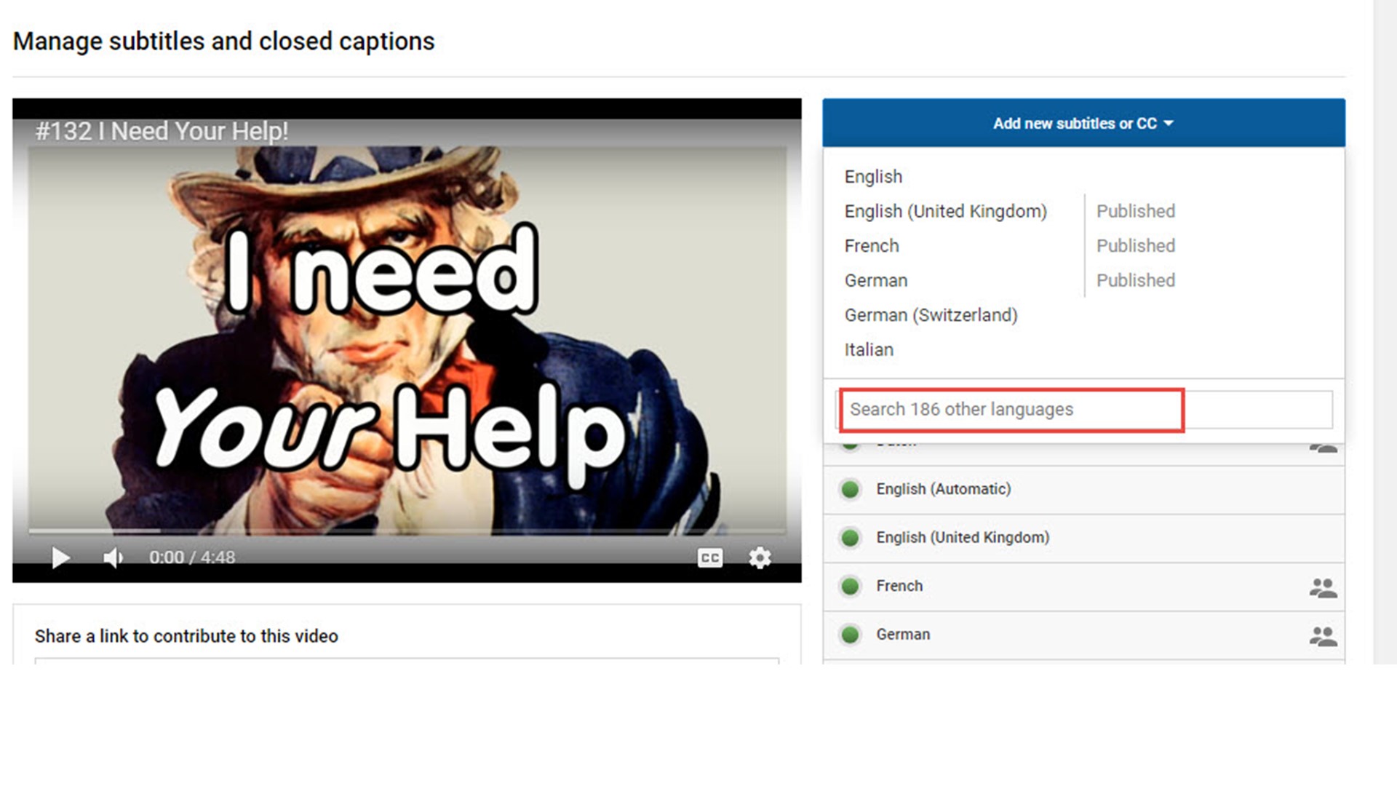The width and height of the screenshot is (1397, 786).
Task: Toggle closed captions CC button
Action: pos(710,558)
